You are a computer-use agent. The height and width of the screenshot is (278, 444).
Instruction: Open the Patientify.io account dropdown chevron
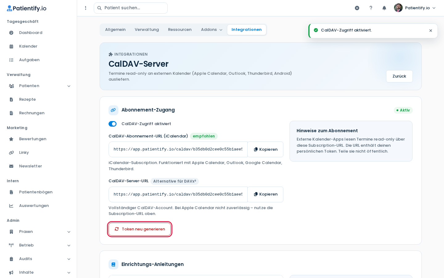click(x=434, y=8)
